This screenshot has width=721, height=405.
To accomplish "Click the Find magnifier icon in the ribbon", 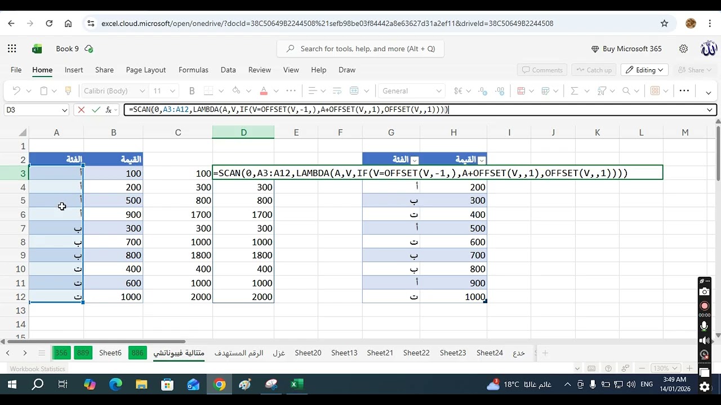I will coord(626,91).
